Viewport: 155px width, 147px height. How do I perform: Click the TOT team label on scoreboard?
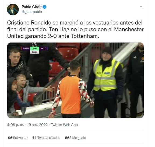[x=43, y=48]
